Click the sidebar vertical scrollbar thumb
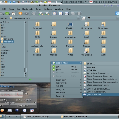This screenshot has width=119, height=119. point(26,70)
